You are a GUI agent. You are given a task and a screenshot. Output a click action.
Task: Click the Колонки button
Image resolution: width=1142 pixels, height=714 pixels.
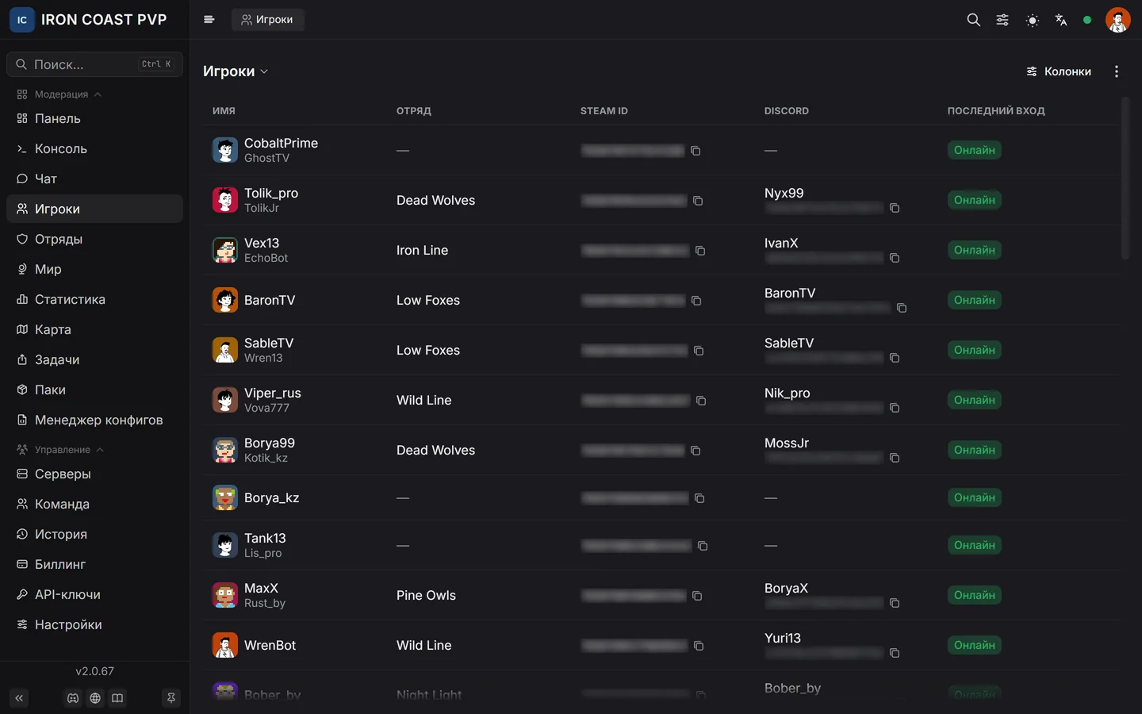[1059, 71]
